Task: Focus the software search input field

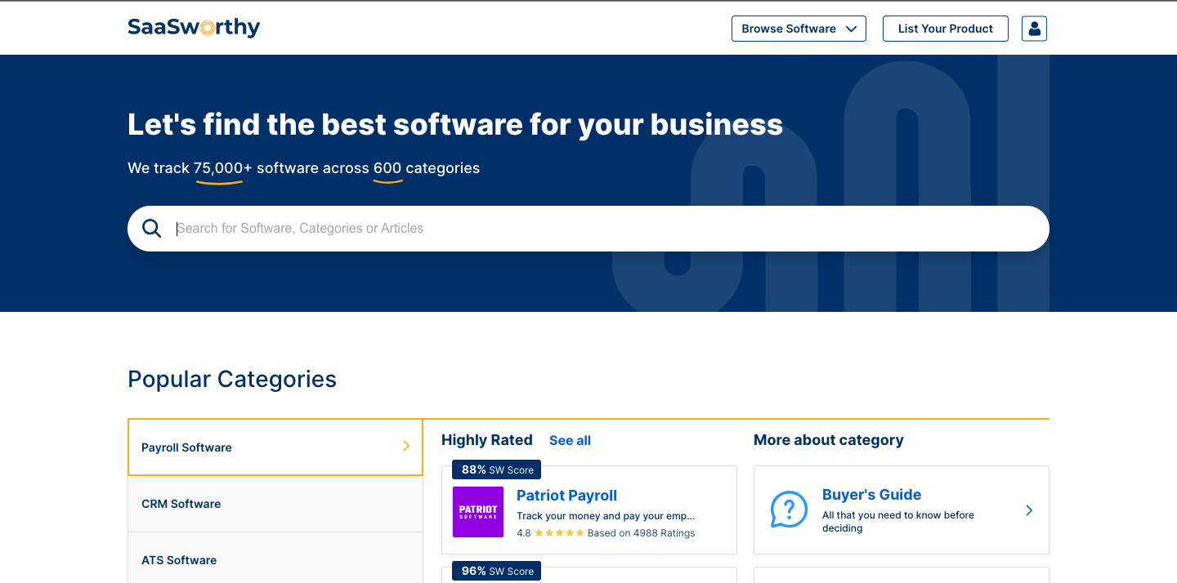Action: click(605, 229)
